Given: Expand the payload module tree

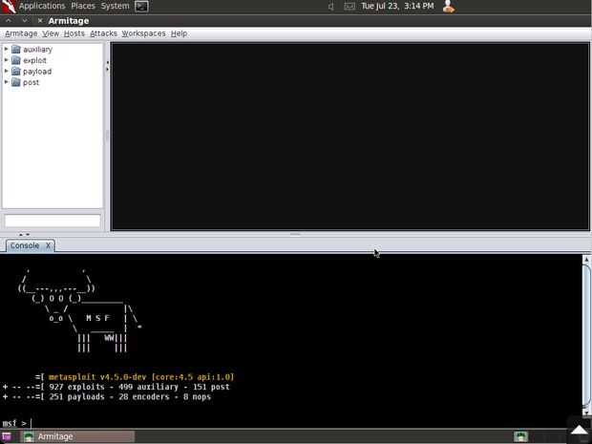Looking at the screenshot, I should 6,71.
